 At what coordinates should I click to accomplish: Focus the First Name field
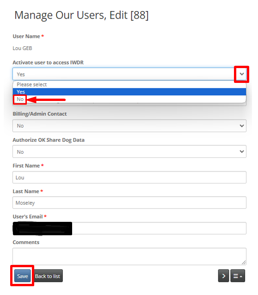click(x=129, y=177)
